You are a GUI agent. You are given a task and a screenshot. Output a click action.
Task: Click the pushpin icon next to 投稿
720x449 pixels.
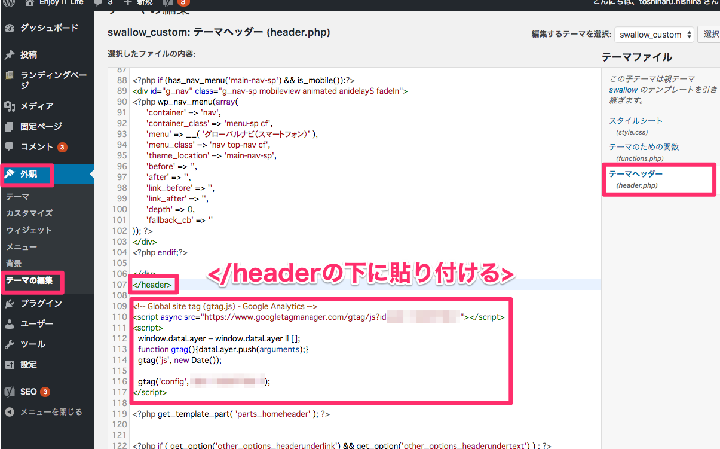[10, 55]
